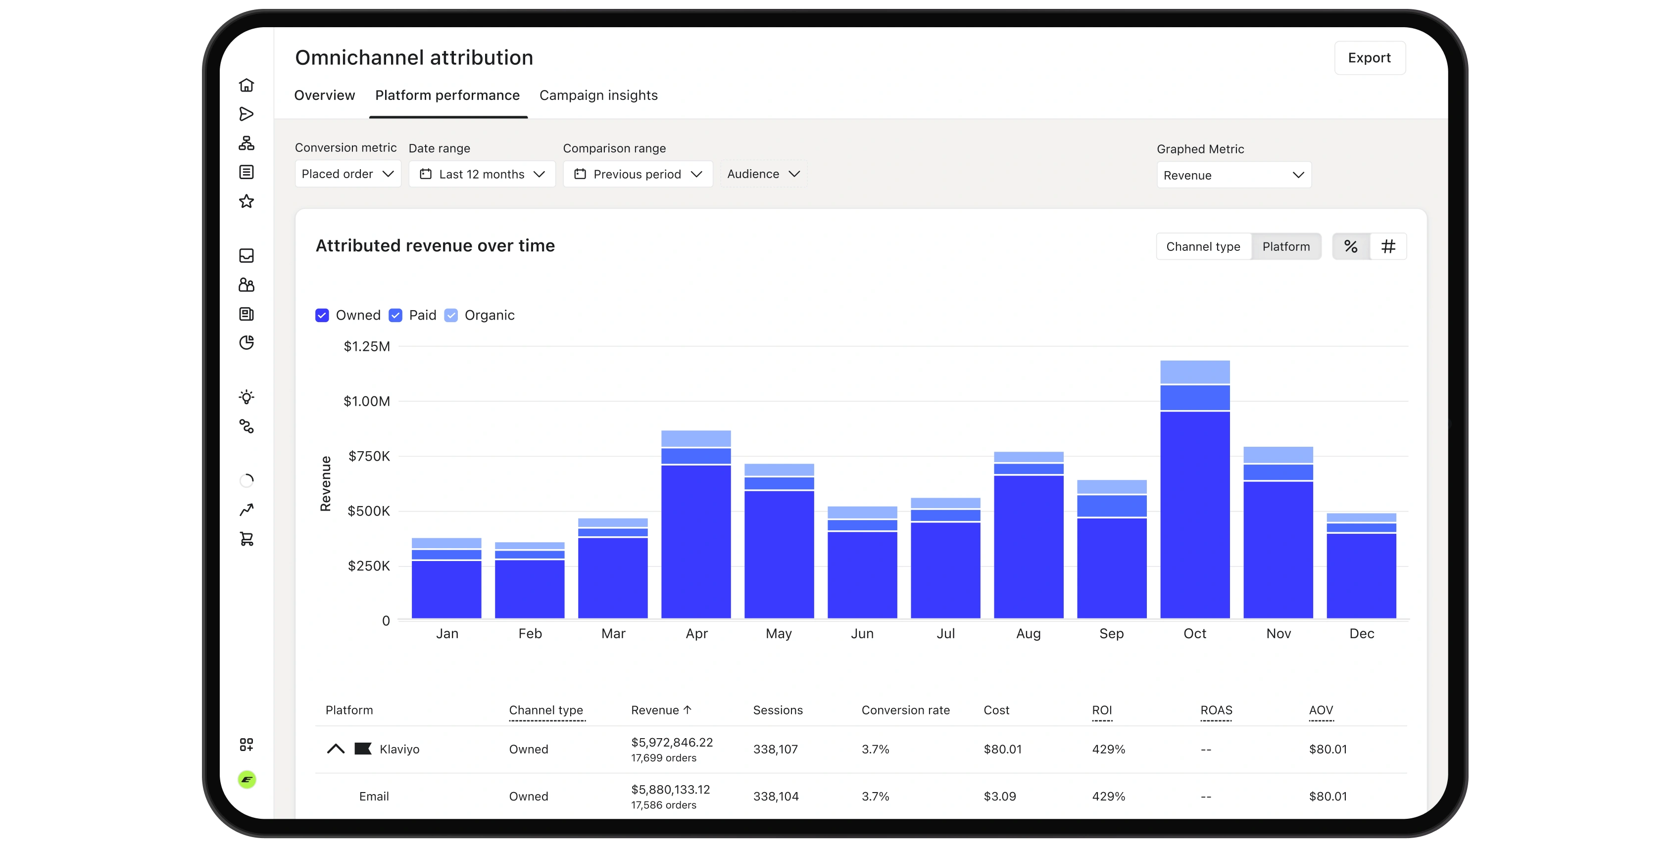Image resolution: width=1672 pixels, height=846 pixels.
Task: Click the Klaviyo cost value $80.01
Action: point(1003,749)
